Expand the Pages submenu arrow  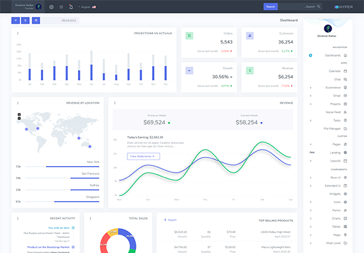(x=311, y=144)
